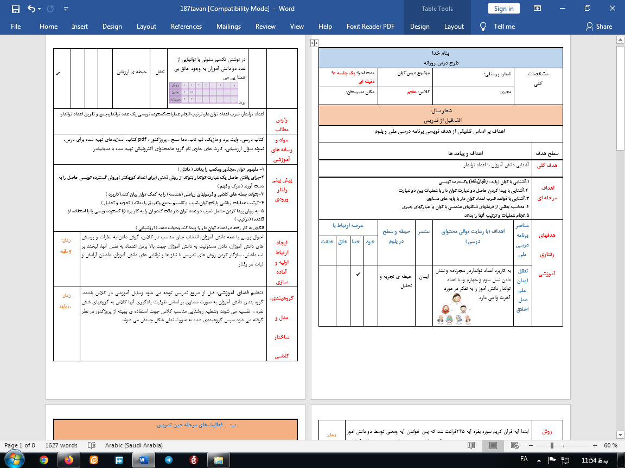
Task: Open the View tab
Action: point(297,26)
